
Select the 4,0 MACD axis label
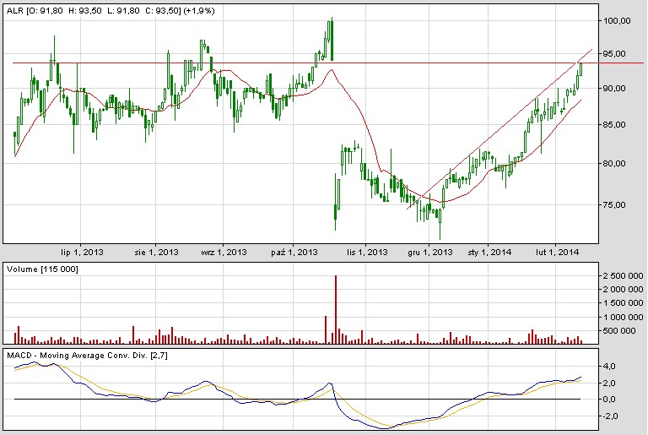(609, 367)
